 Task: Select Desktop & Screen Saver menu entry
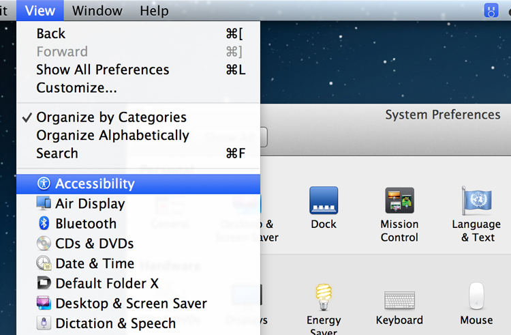(x=138, y=303)
